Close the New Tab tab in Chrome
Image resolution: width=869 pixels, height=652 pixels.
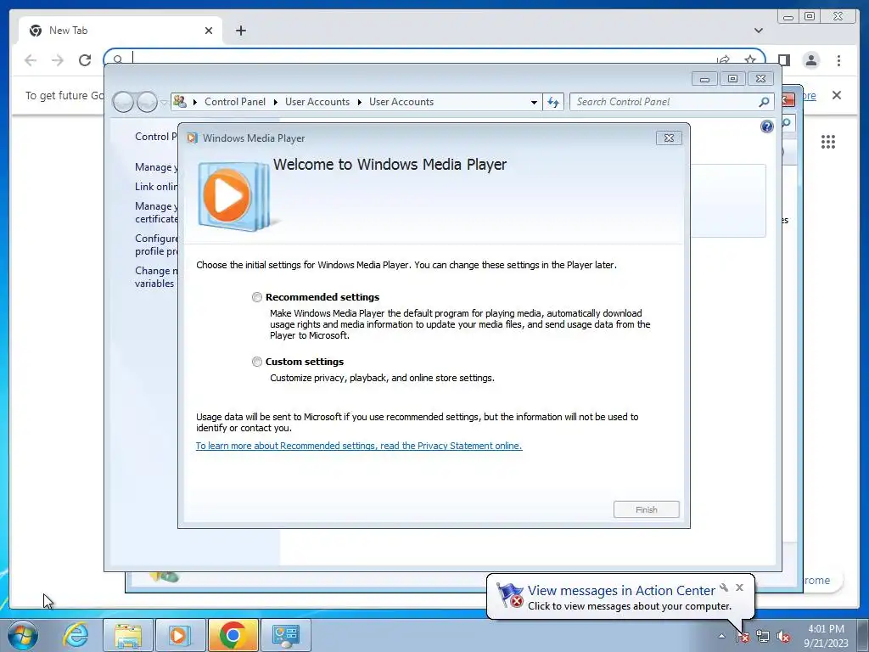(209, 31)
